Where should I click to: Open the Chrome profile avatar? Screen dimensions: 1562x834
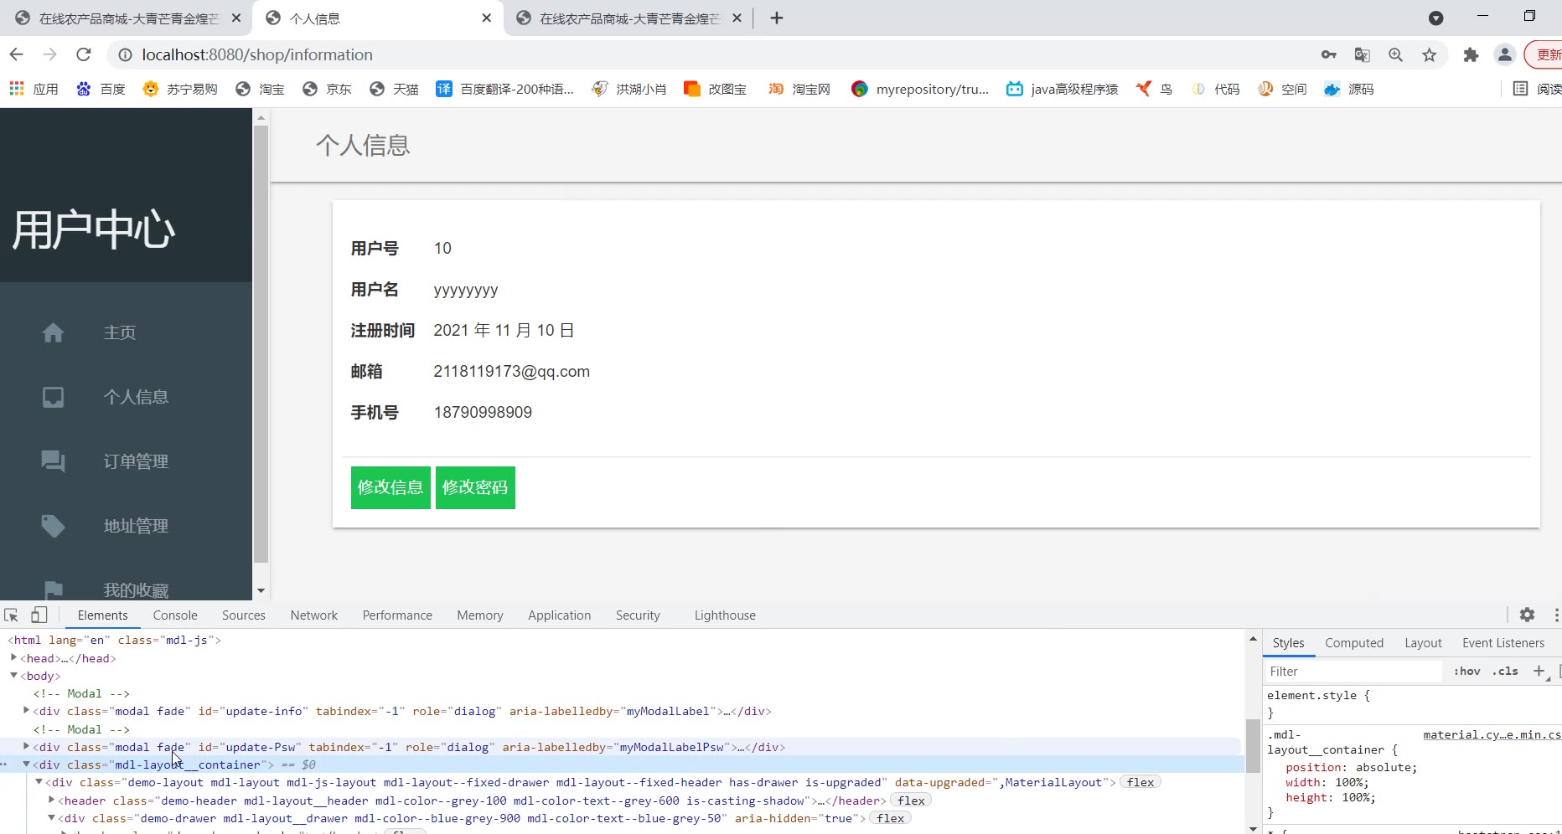[x=1505, y=54]
